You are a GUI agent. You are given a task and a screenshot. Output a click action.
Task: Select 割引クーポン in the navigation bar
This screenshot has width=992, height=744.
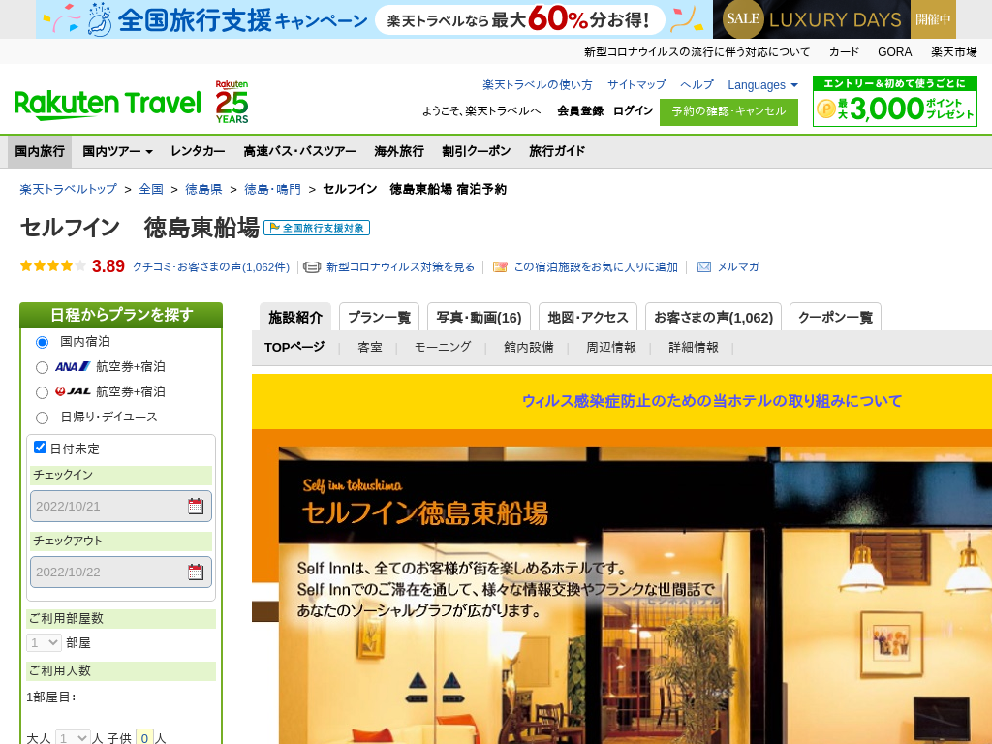477,151
